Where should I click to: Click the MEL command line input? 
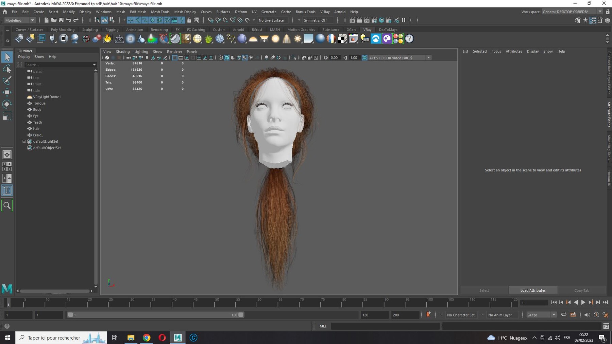tap(385, 326)
